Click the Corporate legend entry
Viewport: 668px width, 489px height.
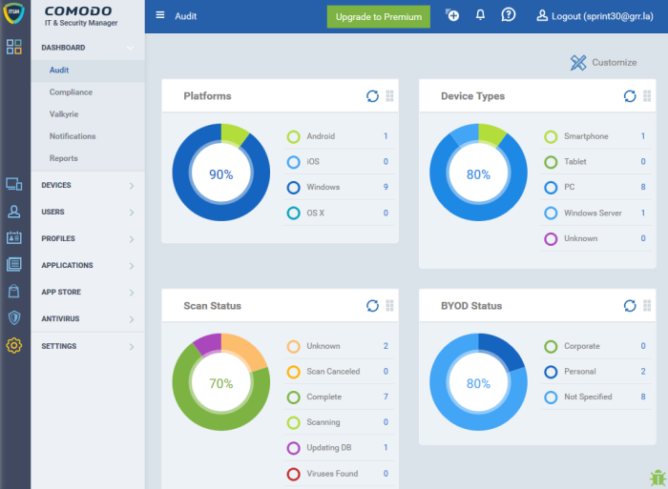(581, 346)
